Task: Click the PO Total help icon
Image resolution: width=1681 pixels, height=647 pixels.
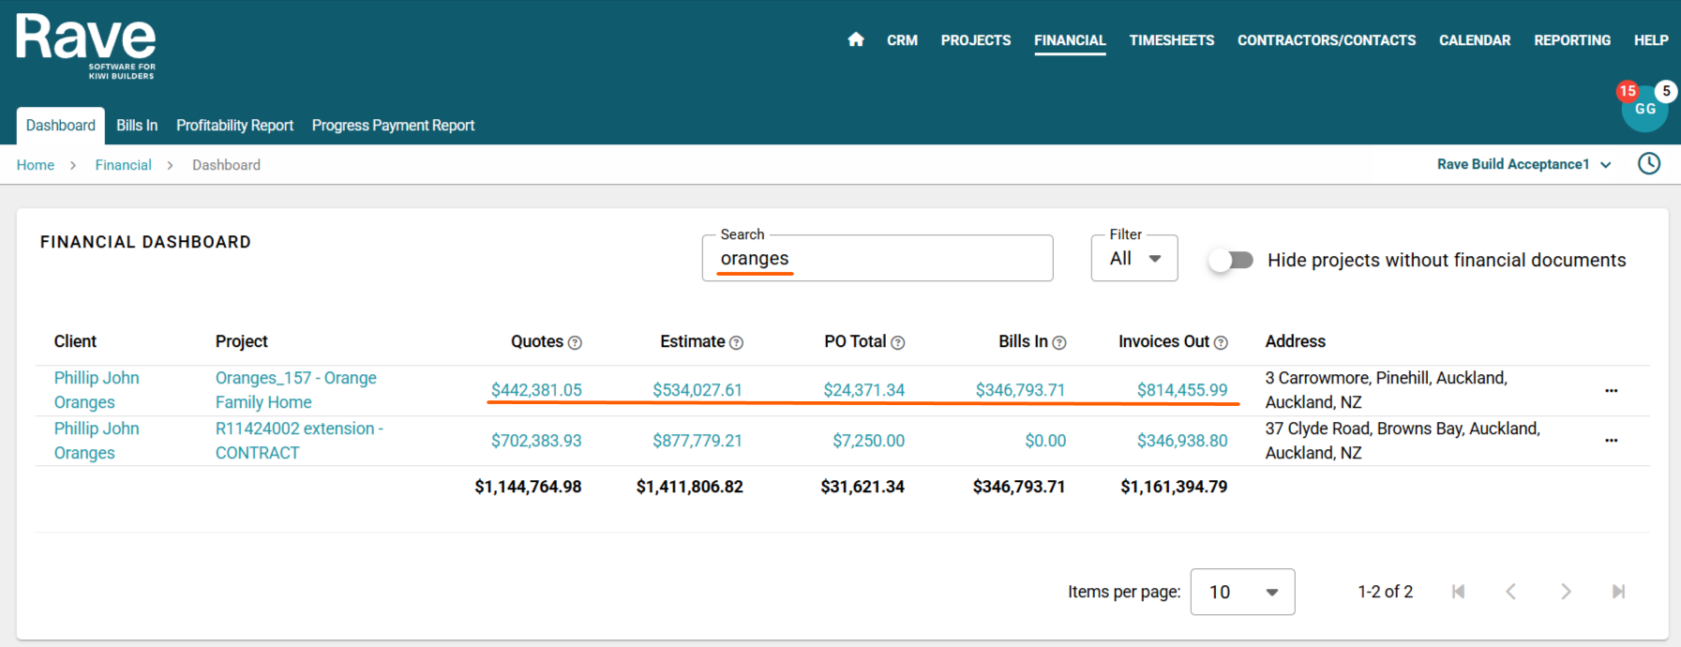Action: pos(898,343)
